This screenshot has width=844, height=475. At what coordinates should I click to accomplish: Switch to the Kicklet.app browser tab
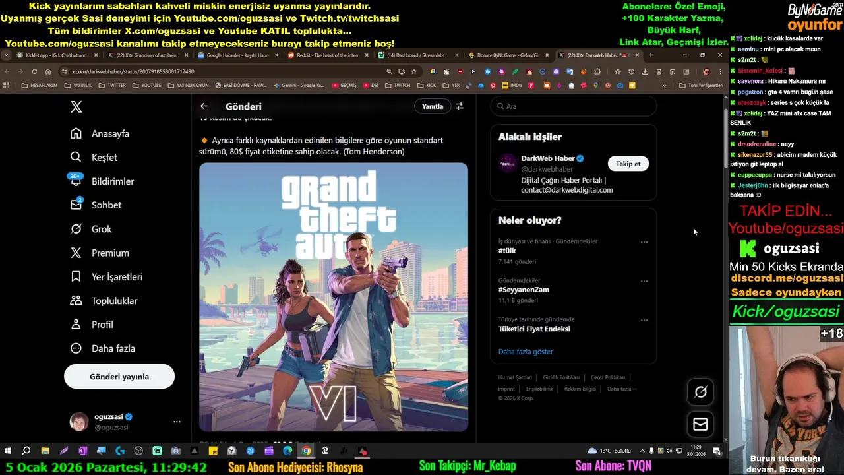click(57, 55)
